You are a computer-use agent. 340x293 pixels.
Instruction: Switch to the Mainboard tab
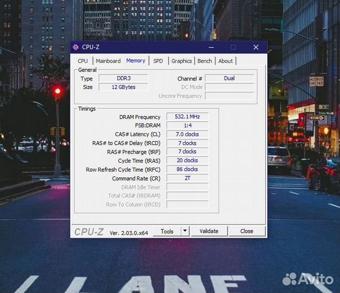tap(108, 61)
